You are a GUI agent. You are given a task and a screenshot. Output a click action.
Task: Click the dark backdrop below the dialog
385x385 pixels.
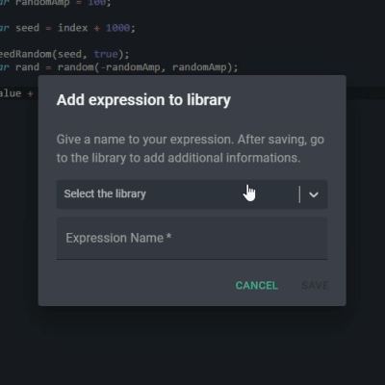(x=192, y=345)
